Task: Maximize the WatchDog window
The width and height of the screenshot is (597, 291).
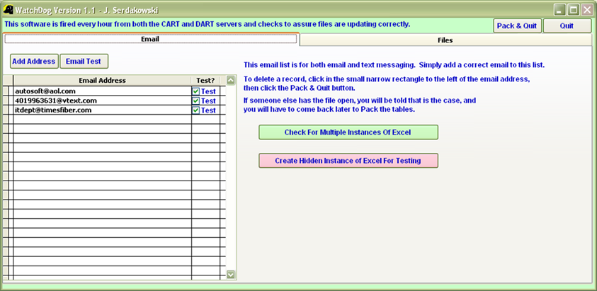Action: pos(574,10)
